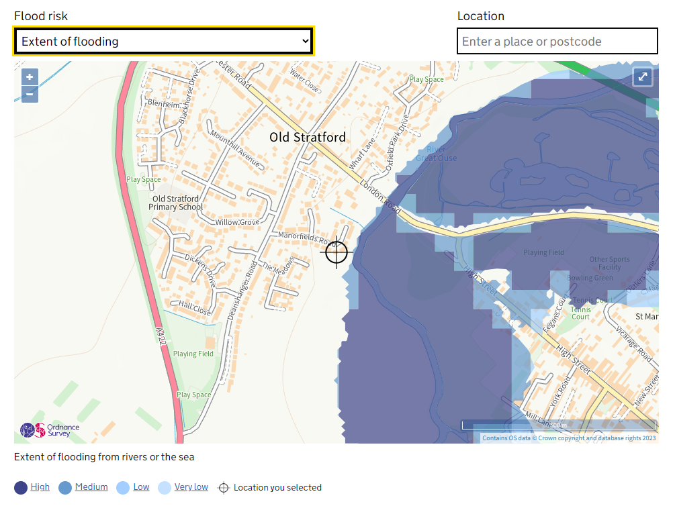Expand the map to full screen
This screenshot has width=673, height=508.
coord(643,77)
